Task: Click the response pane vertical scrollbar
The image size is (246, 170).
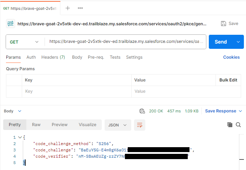Action: 241,152
